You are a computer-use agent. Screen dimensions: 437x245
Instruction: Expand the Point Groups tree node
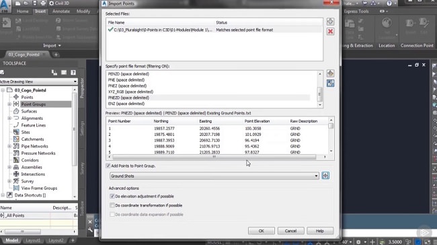click(9, 104)
